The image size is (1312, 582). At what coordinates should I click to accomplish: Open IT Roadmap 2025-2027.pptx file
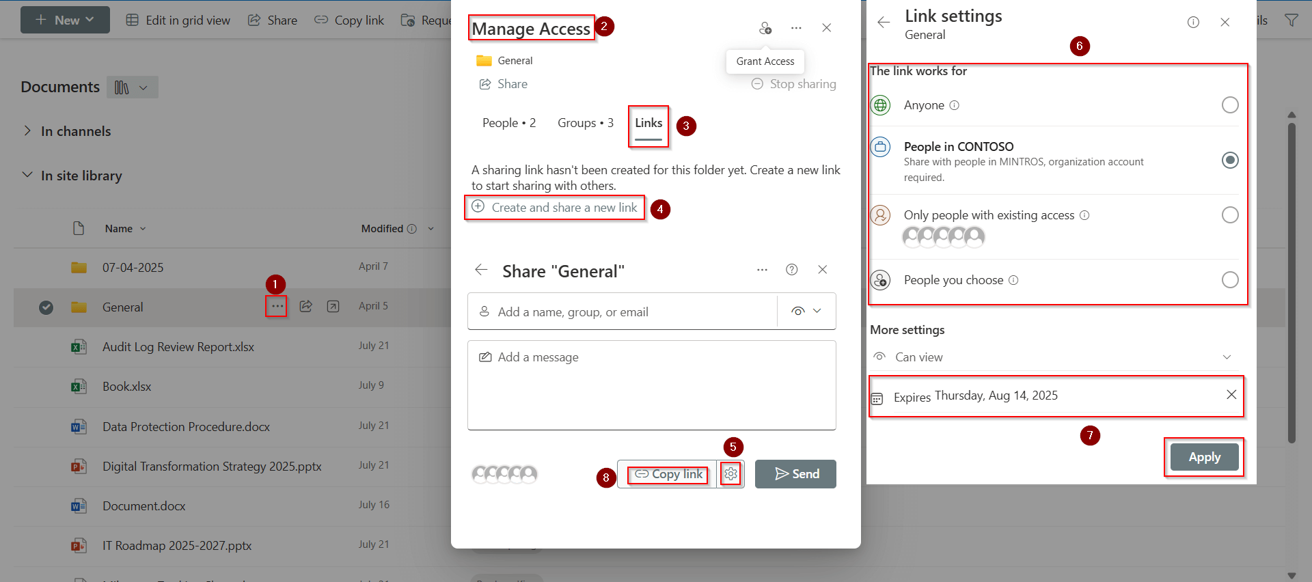click(177, 546)
